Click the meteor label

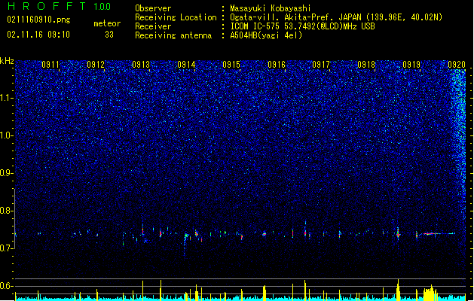pyautogui.click(x=107, y=23)
